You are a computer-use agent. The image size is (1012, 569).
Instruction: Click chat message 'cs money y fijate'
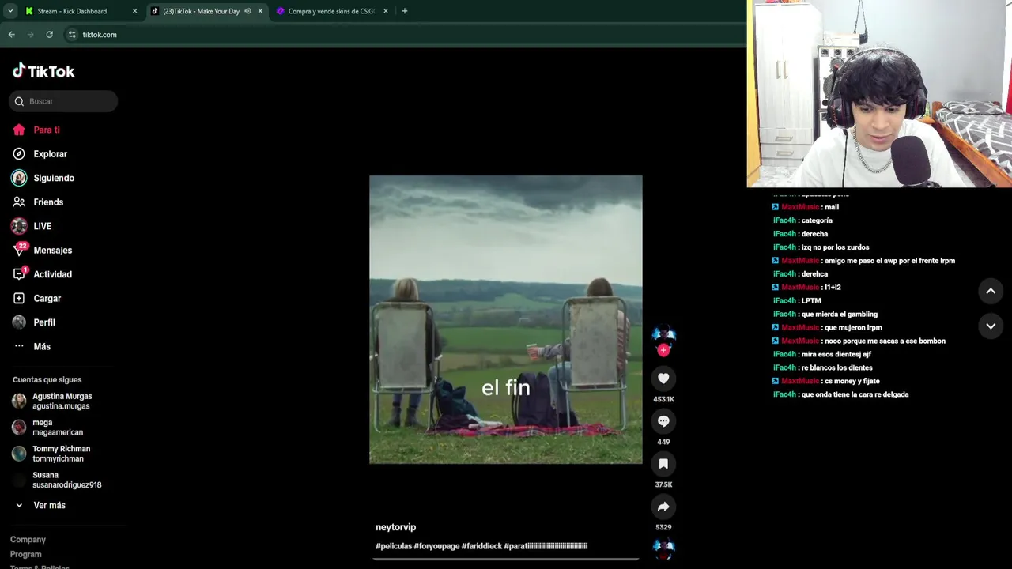(852, 381)
